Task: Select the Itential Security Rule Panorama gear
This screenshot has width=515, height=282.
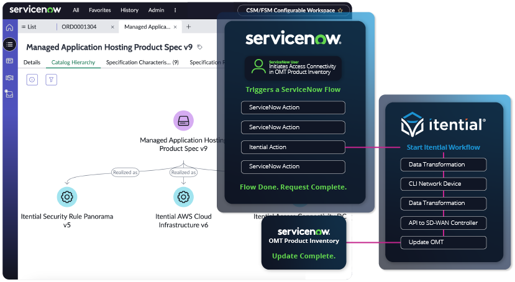Action: point(66,197)
